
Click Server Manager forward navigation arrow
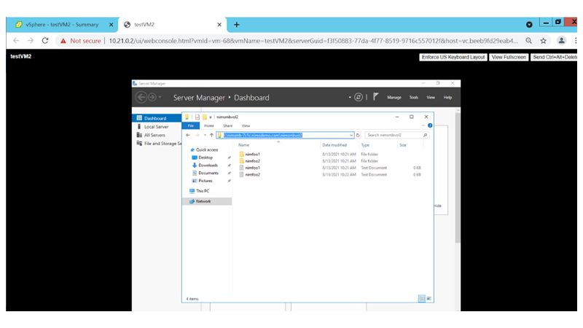152,98
